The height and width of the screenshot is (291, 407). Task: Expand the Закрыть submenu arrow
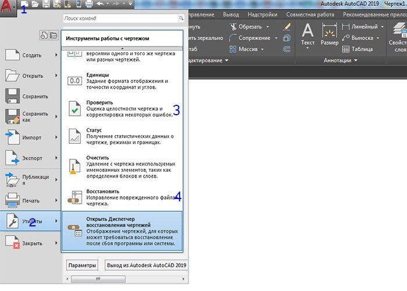coord(56,243)
